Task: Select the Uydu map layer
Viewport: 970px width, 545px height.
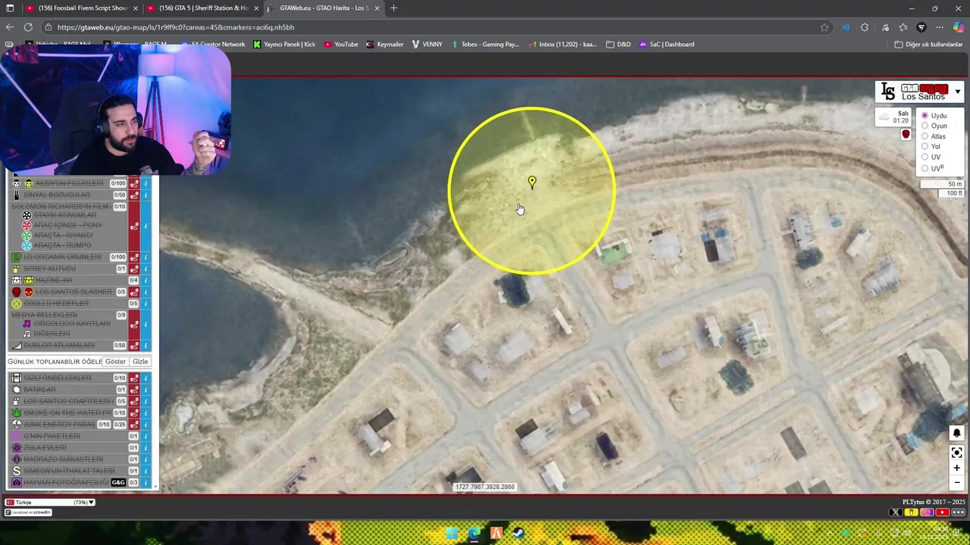Action: (925, 116)
